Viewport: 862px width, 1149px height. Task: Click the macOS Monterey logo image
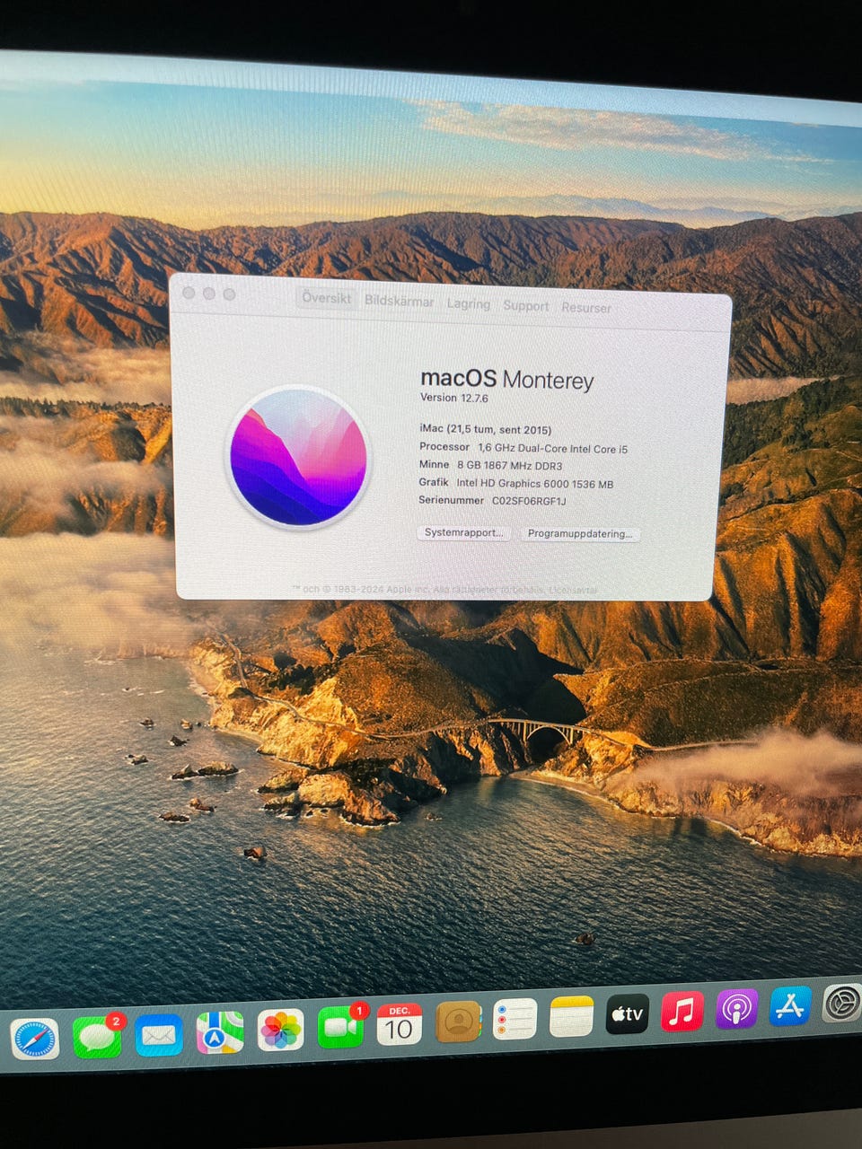(298, 457)
